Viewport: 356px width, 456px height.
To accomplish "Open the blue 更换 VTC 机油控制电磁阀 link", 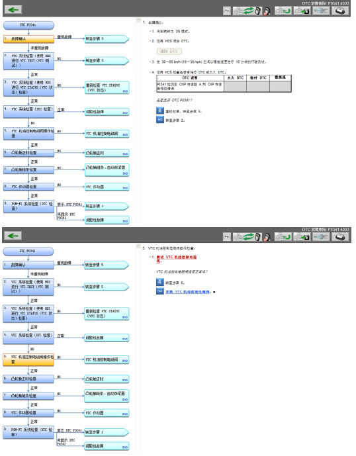I will (x=188, y=292).
